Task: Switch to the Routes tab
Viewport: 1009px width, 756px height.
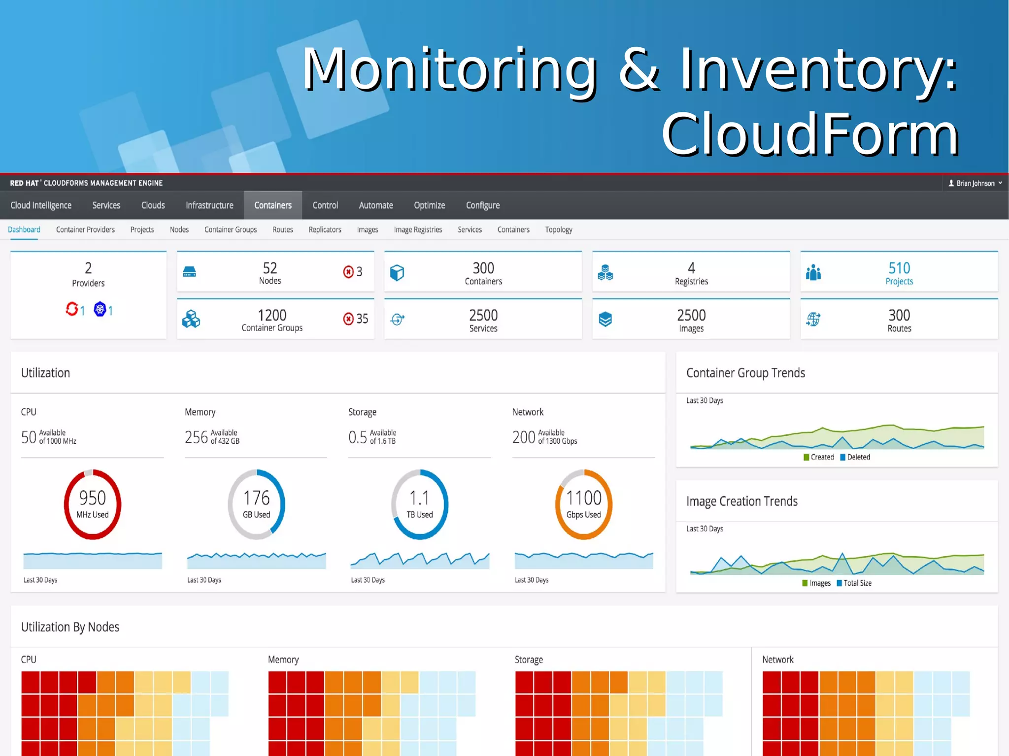Action: click(x=283, y=230)
